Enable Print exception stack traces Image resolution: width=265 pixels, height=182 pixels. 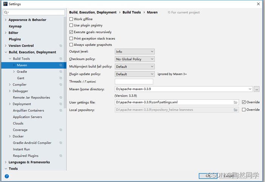[71, 38]
